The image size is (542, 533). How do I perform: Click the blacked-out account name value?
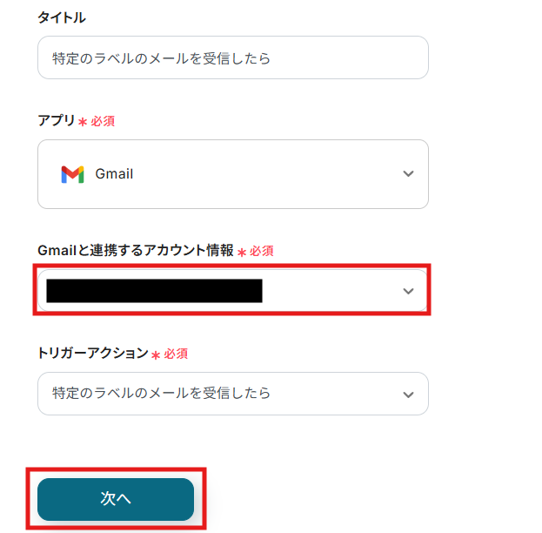(x=154, y=291)
